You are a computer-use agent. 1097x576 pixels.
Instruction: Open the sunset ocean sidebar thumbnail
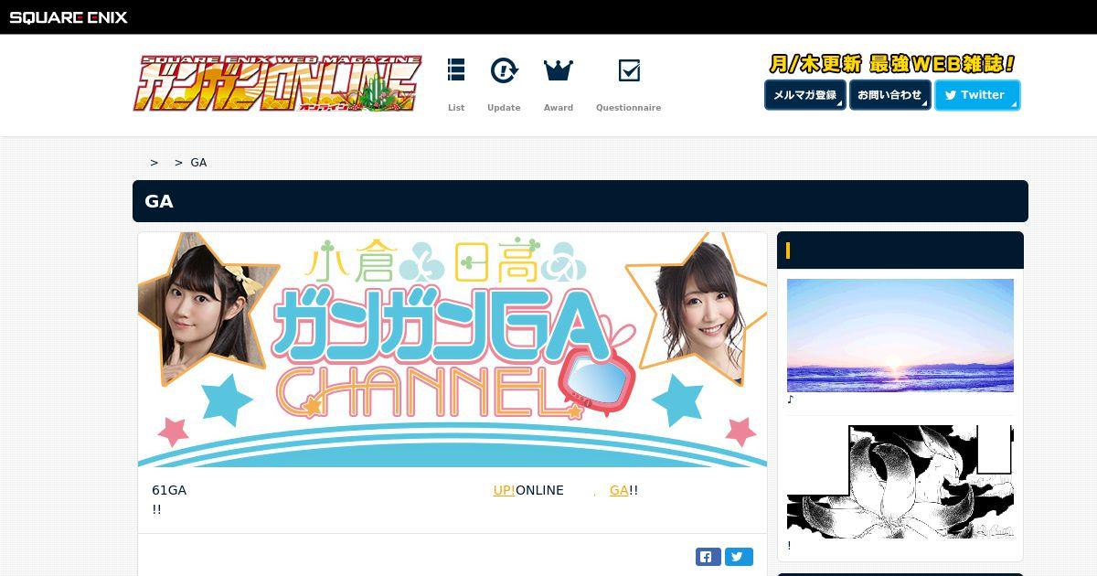[x=900, y=335]
